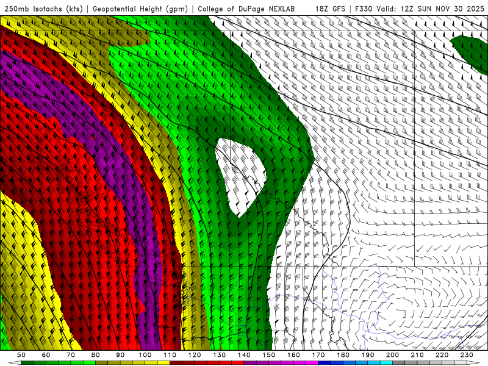
Task: Click the 100 value on the color legend
Action: point(145,354)
